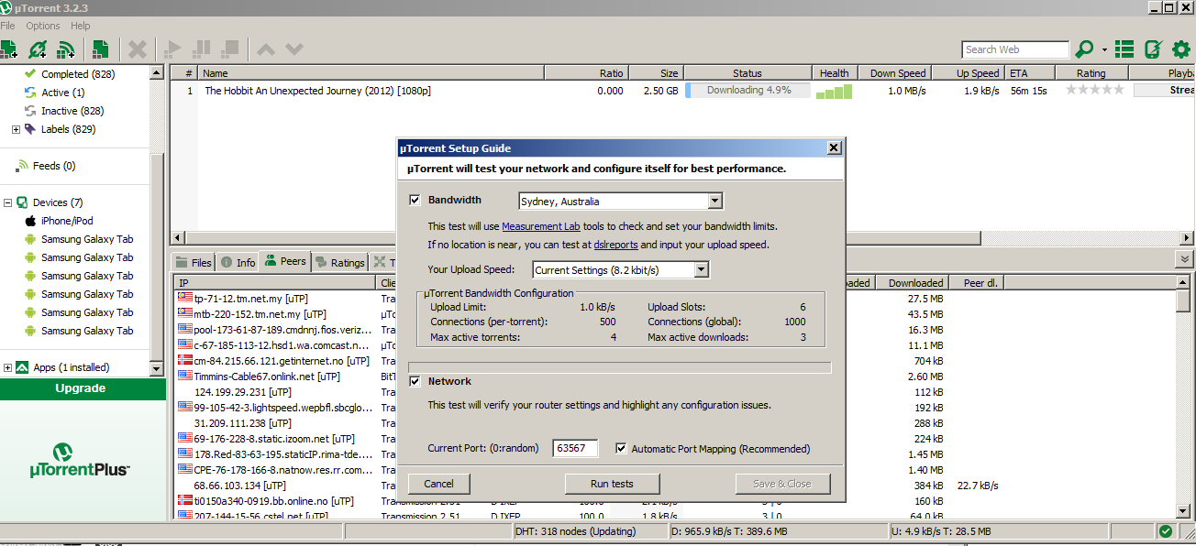Click the Remove torrent X icon
Viewport: 1196px width, 546px height.
(138, 49)
